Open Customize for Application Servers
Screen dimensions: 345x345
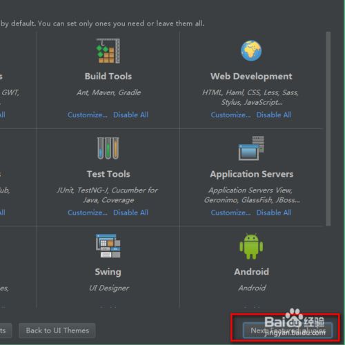[230, 213]
